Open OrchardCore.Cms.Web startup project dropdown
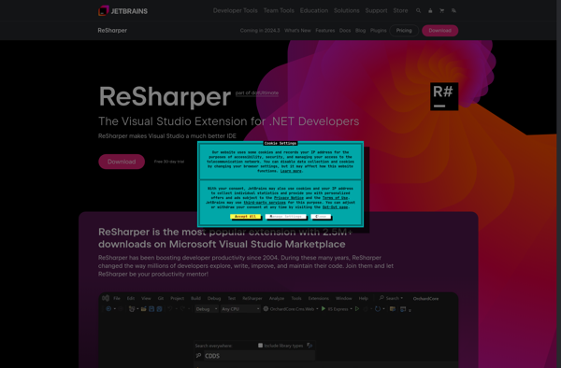Image resolution: width=561 pixels, height=368 pixels. (291, 309)
